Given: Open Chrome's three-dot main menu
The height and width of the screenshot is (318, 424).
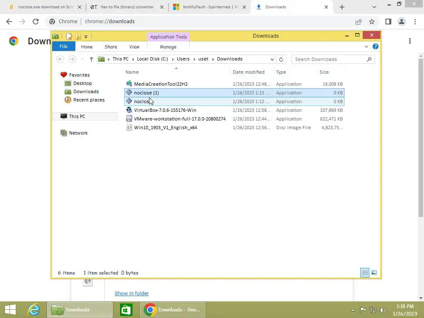Looking at the screenshot, I should coord(415,22).
